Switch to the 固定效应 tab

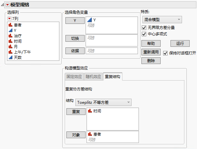pos(74,77)
